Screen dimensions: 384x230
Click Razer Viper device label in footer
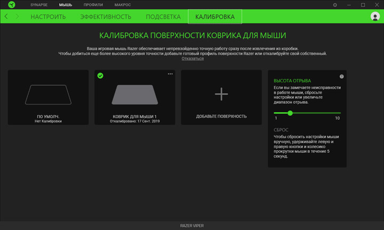(x=192, y=226)
